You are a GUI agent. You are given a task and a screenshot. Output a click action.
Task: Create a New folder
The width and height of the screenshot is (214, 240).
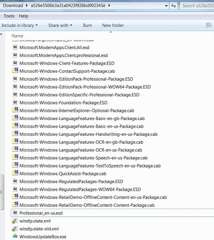[x=113, y=25]
